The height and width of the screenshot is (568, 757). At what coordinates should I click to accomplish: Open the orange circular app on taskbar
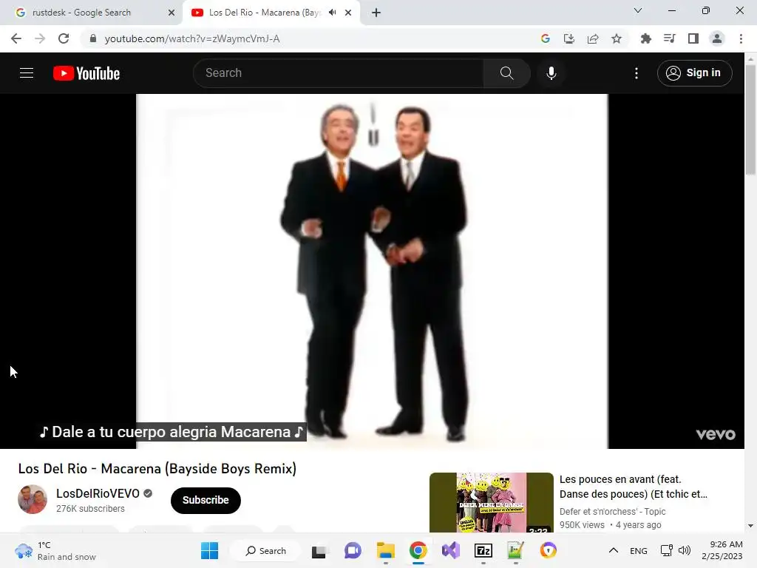pyautogui.click(x=548, y=550)
